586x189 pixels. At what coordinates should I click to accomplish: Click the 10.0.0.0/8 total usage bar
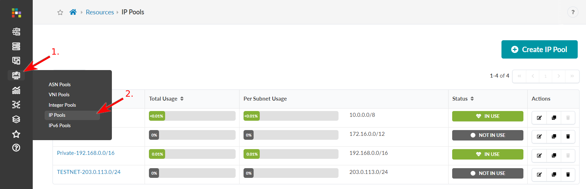pyautogui.click(x=192, y=116)
